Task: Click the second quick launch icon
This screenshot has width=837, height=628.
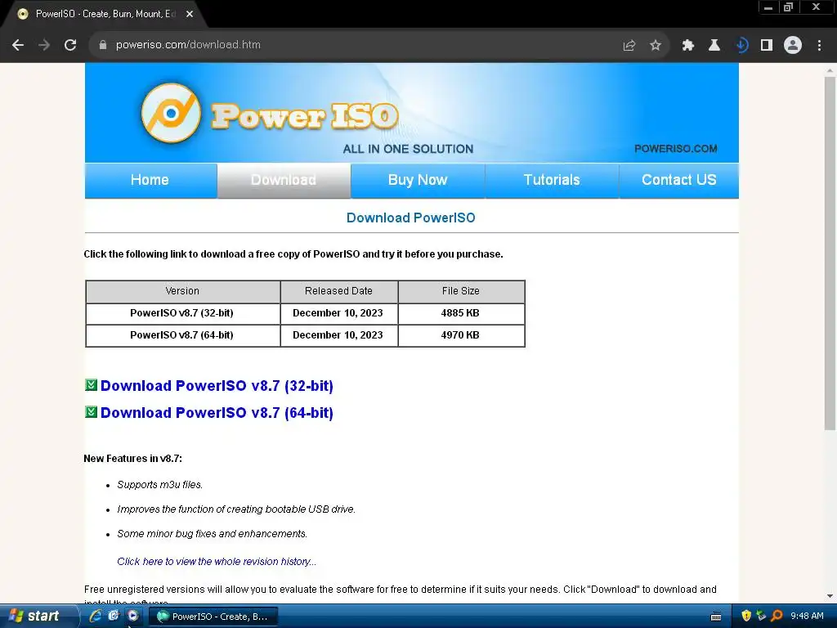Action: tap(114, 617)
